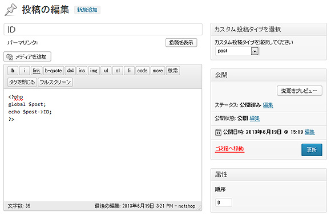Click the del tag button

[70, 71]
